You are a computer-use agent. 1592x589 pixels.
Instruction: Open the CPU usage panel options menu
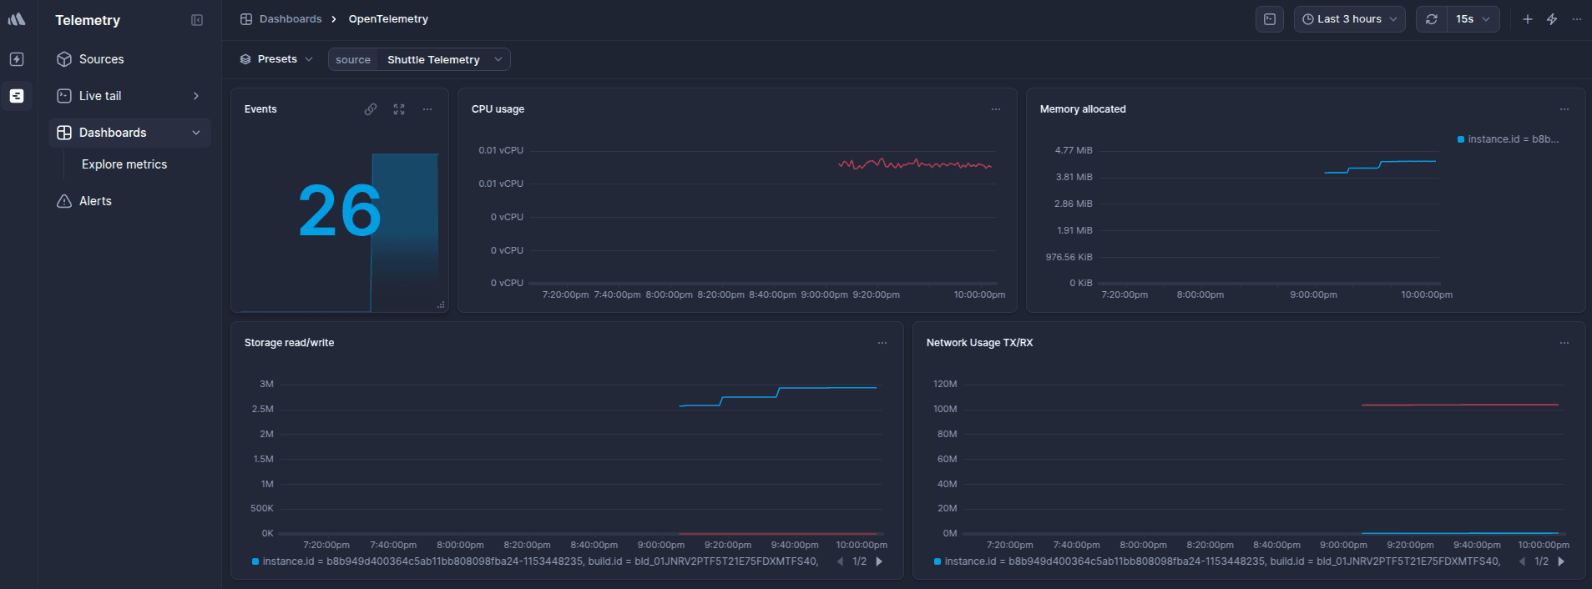click(995, 109)
